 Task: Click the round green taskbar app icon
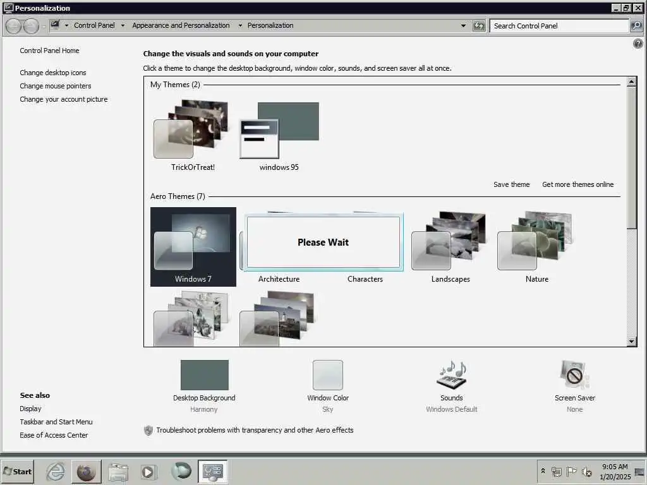(x=181, y=471)
